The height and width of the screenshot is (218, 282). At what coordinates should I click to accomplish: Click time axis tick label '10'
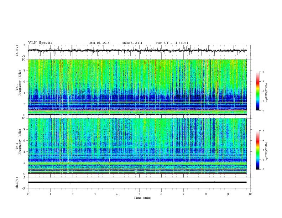[250, 194]
